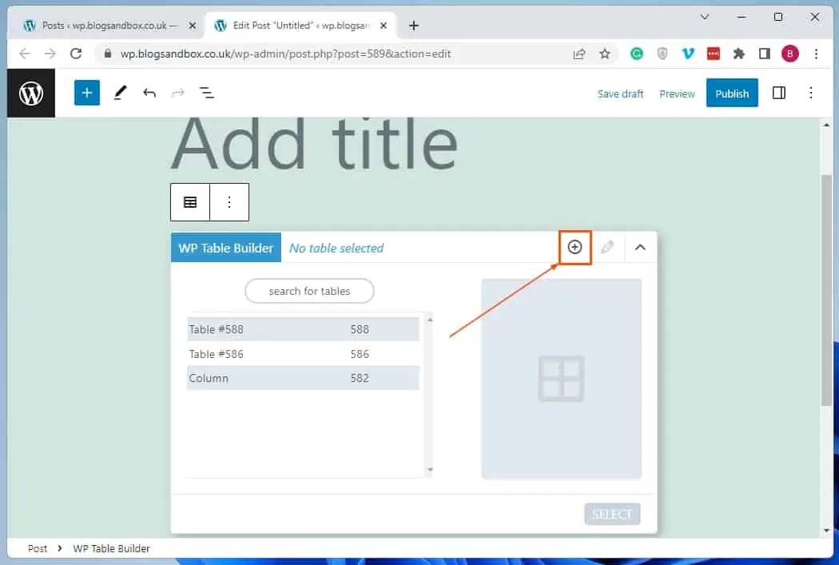Open the Grammarly extension icon
The image size is (839, 565).
636,54
